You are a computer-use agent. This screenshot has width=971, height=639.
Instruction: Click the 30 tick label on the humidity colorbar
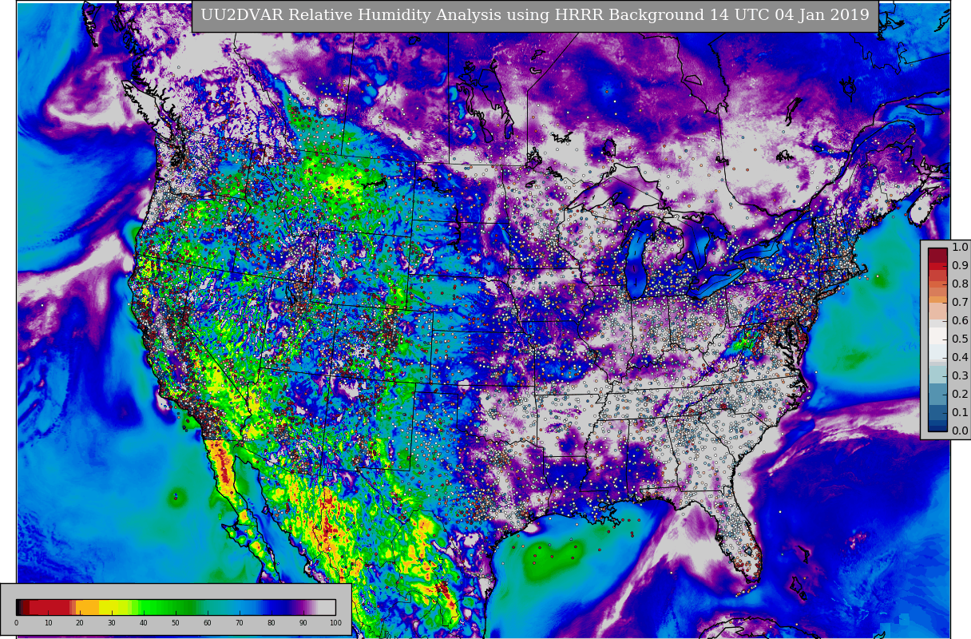tap(112, 623)
